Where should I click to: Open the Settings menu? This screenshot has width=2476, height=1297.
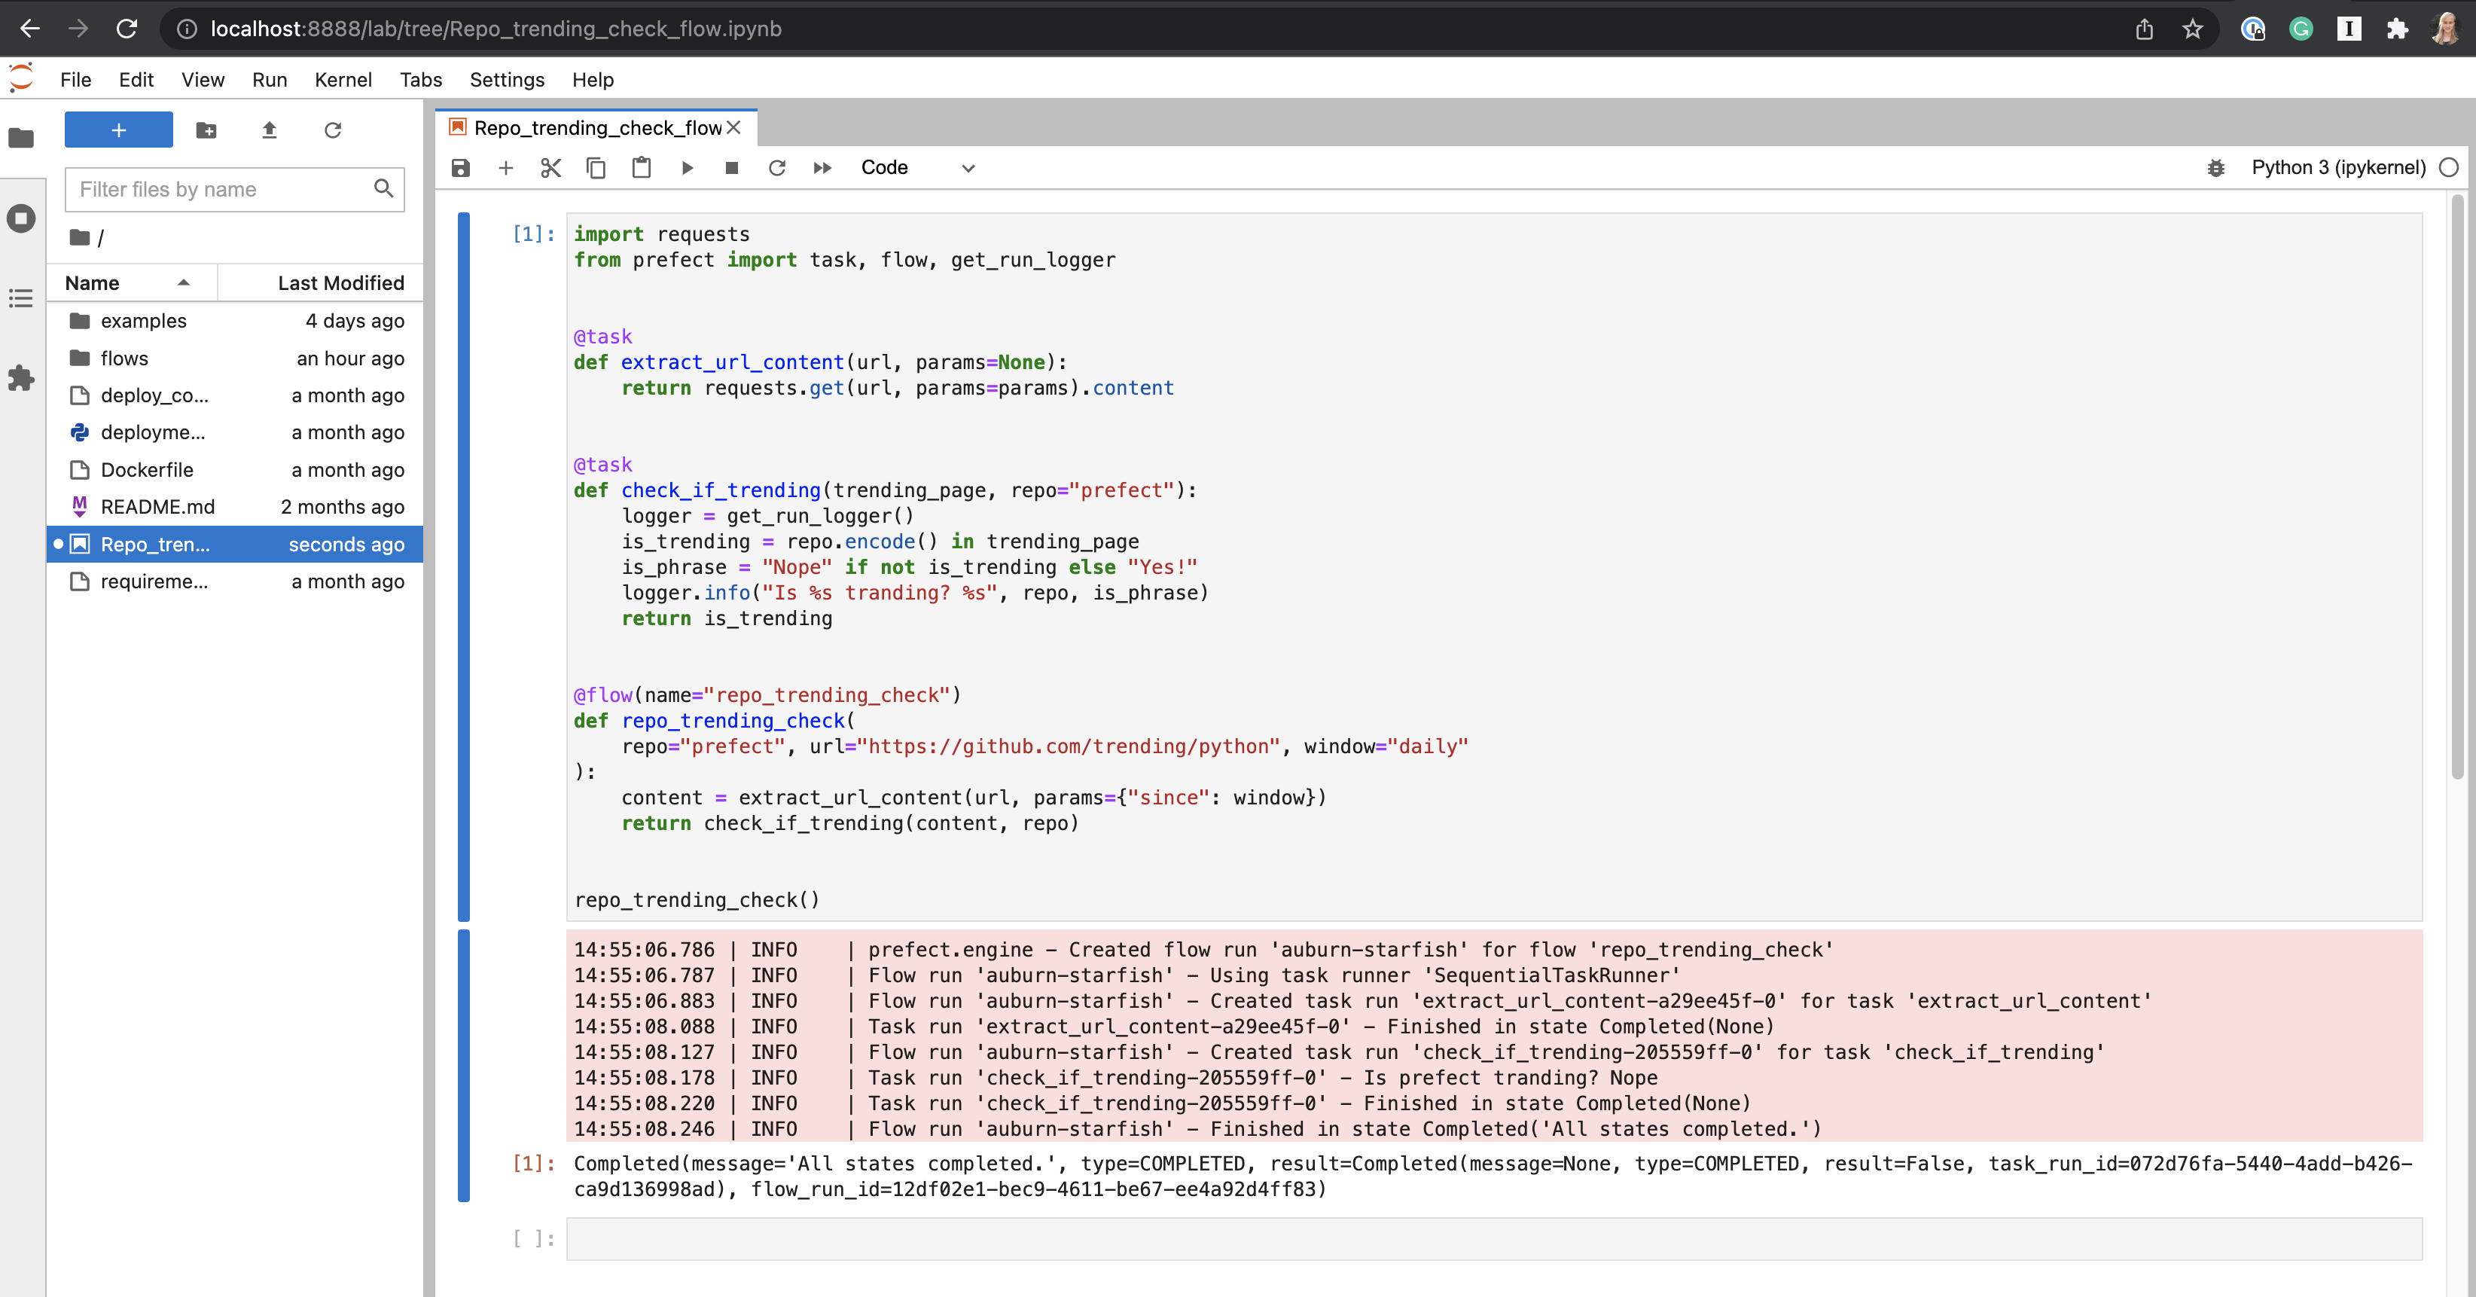click(507, 80)
